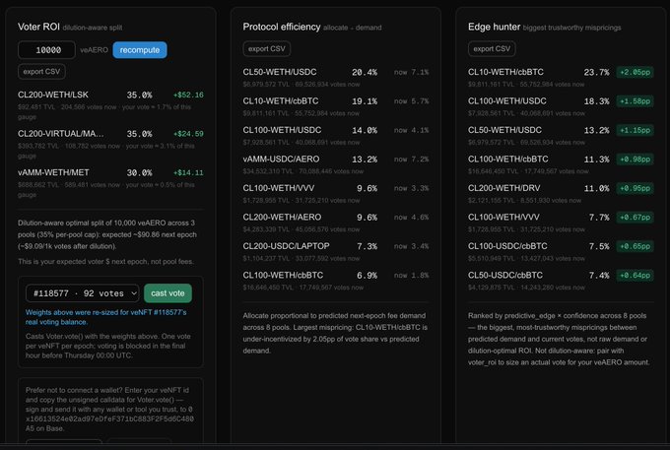
Task: Export Edge hunter data as CSV
Action: 492,48
